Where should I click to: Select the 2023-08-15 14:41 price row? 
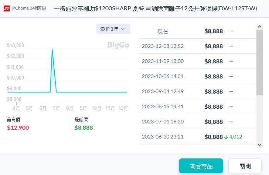[197, 106]
